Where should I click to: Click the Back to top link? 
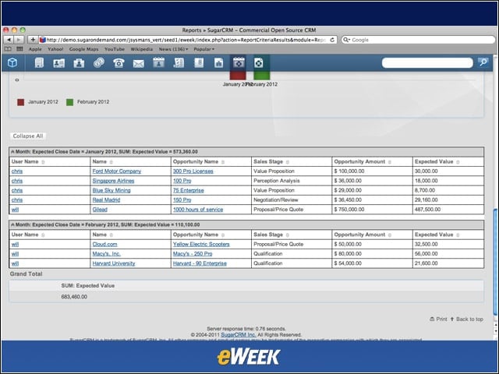pos(467,319)
